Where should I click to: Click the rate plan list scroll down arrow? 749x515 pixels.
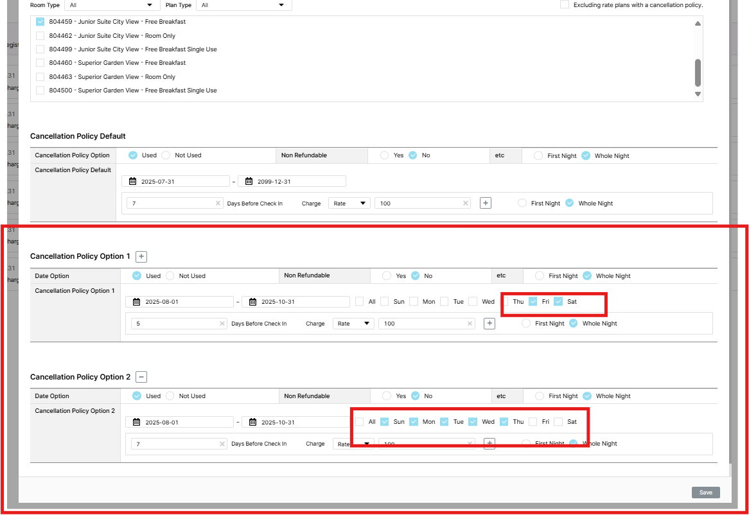[x=698, y=94]
